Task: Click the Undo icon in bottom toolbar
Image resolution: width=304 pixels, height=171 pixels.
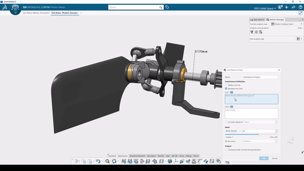Action: tap(98, 161)
